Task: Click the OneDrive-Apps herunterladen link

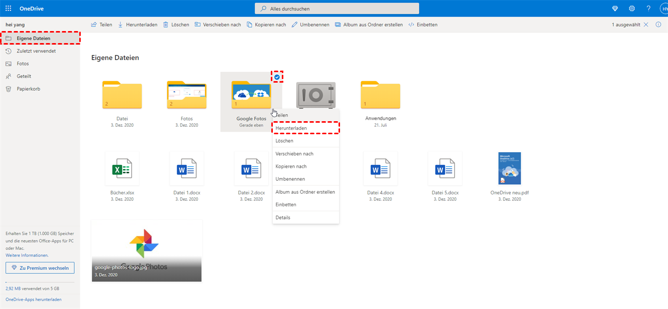Action: click(34, 299)
